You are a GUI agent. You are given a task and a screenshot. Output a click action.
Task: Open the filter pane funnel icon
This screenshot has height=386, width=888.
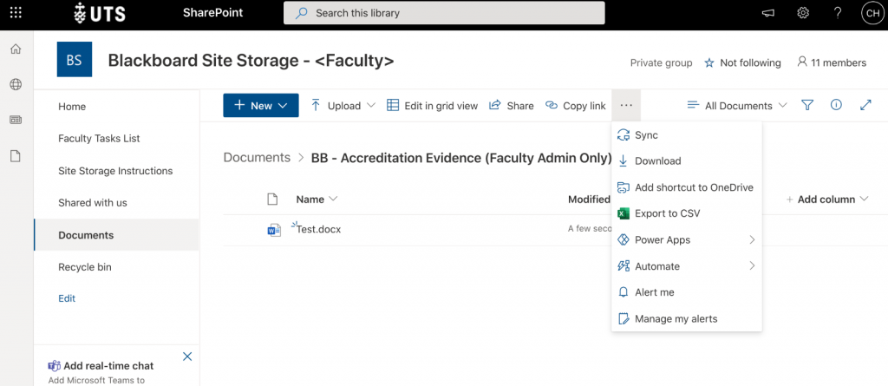807,106
